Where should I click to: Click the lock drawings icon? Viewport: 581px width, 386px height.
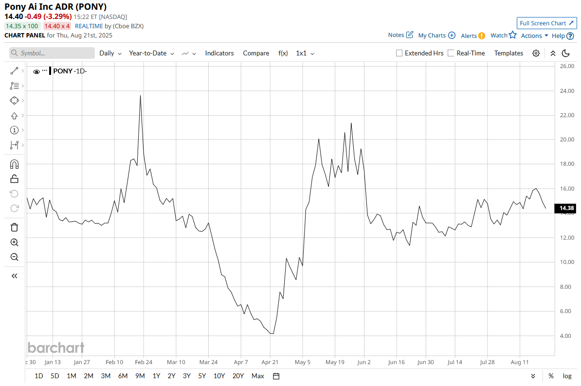click(x=14, y=179)
